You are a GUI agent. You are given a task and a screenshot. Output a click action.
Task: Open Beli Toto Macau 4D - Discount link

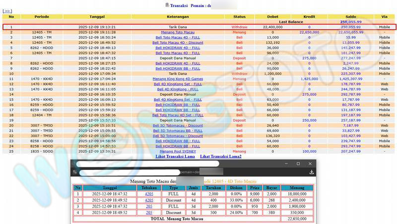(178, 43)
